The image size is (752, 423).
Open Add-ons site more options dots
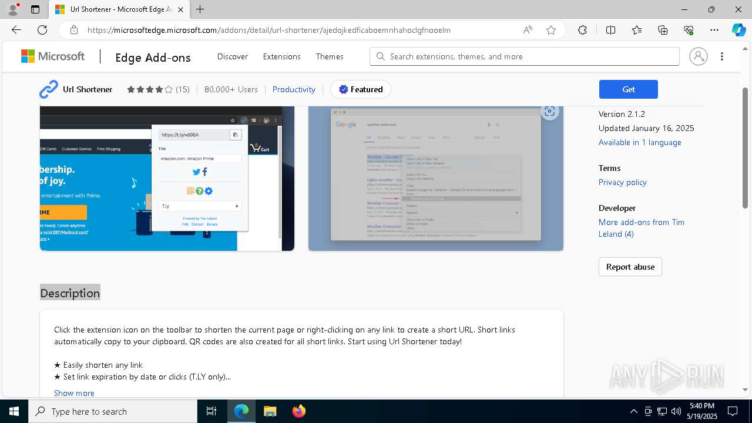click(x=722, y=56)
